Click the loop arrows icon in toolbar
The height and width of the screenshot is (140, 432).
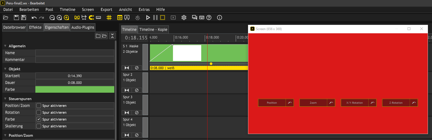point(84,17)
